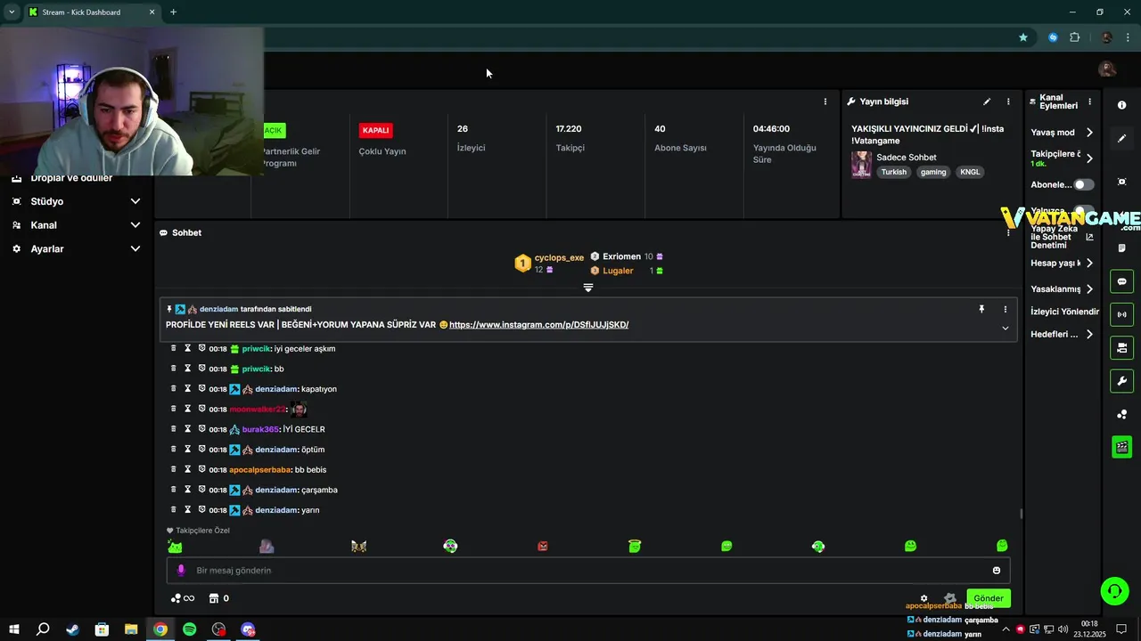Select top gifter cyclops_exe on leaderboard
This screenshot has width=1141, height=641.
tap(559, 257)
